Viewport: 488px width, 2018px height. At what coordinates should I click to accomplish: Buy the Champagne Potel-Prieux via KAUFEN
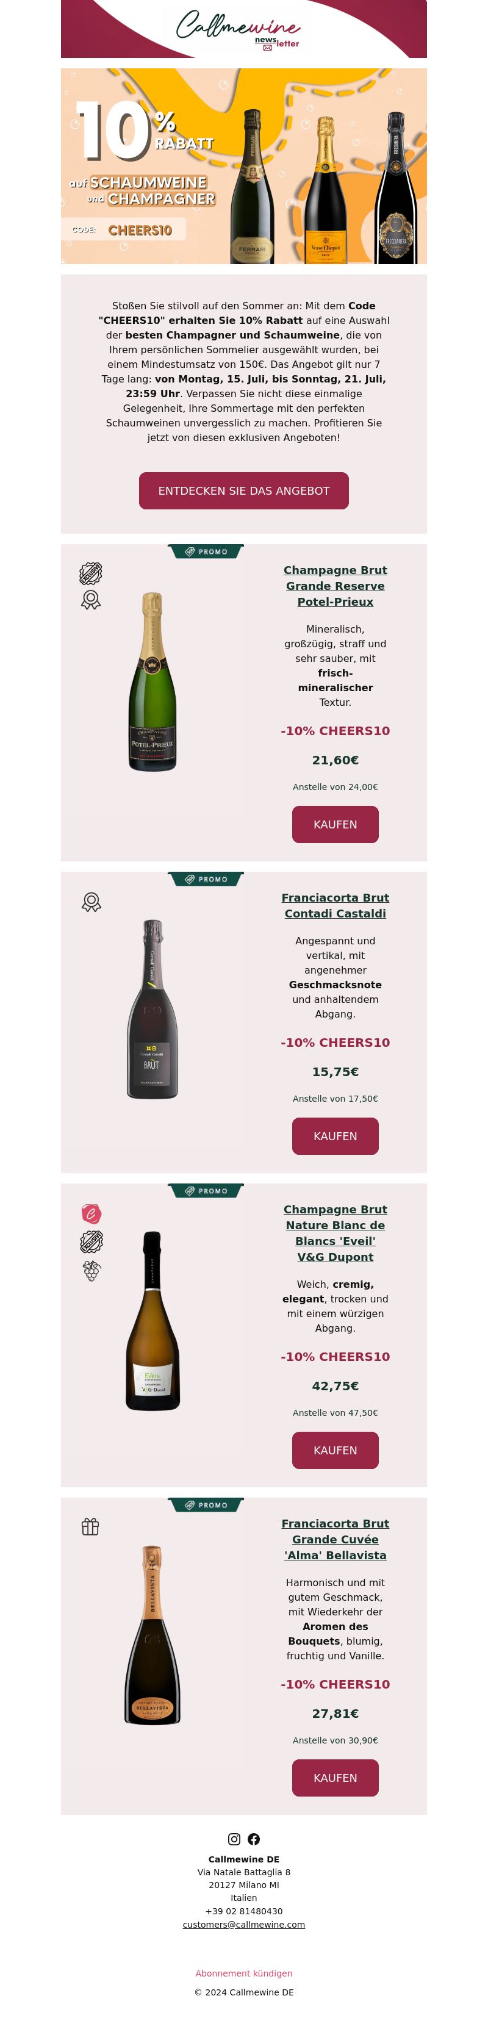[x=335, y=824]
